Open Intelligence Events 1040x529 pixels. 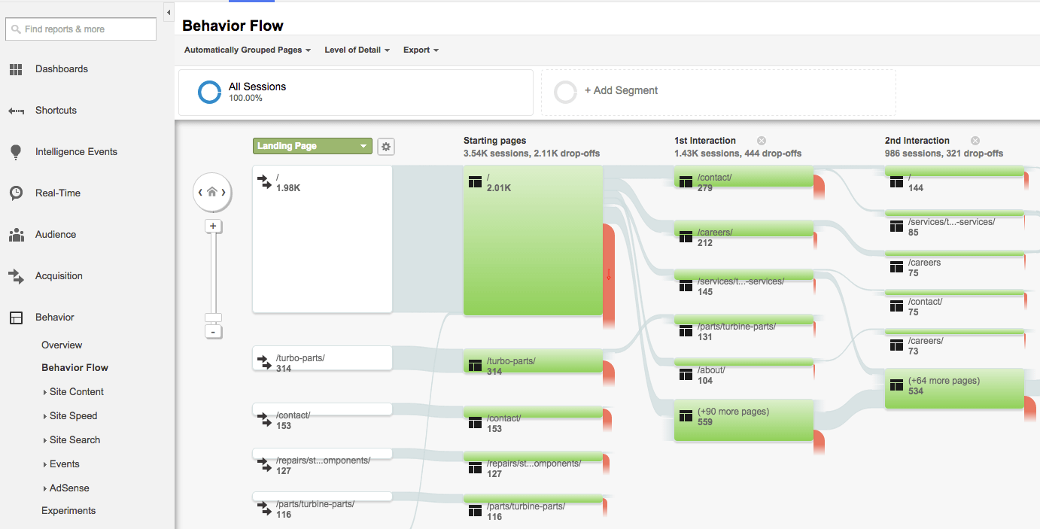(75, 151)
